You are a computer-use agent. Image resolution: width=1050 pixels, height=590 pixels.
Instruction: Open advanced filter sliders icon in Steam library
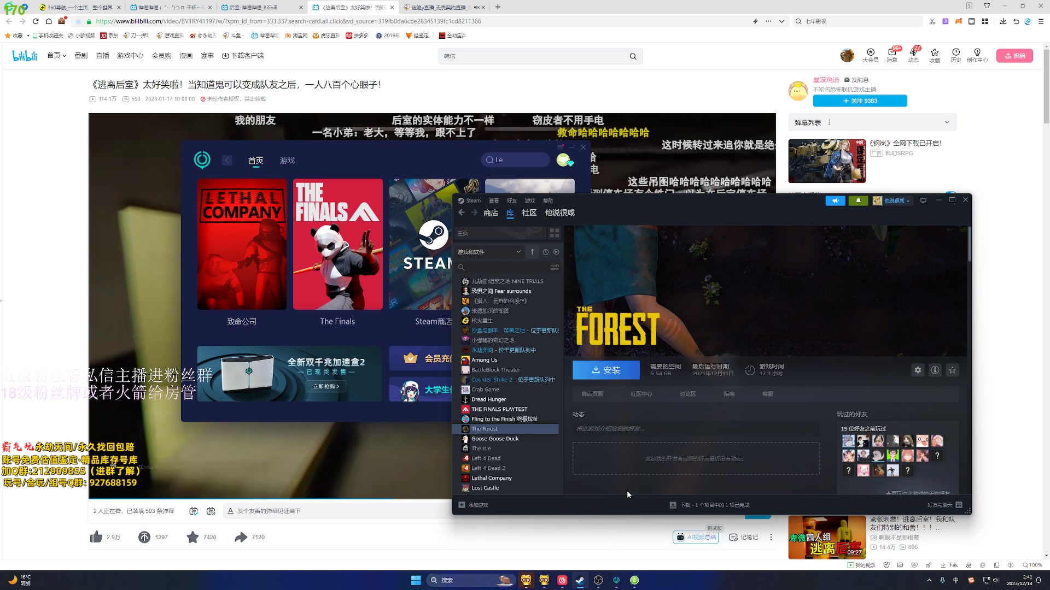pyautogui.click(x=555, y=267)
